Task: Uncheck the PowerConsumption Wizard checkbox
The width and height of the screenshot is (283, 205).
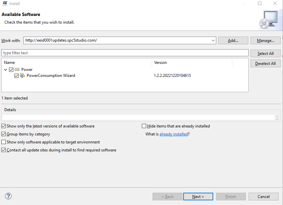Action: click(x=16, y=76)
